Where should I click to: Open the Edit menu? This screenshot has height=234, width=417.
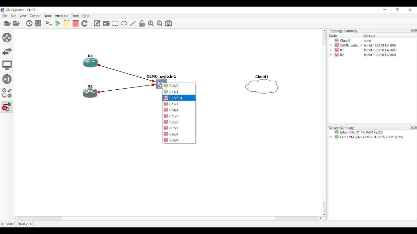click(x=14, y=16)
